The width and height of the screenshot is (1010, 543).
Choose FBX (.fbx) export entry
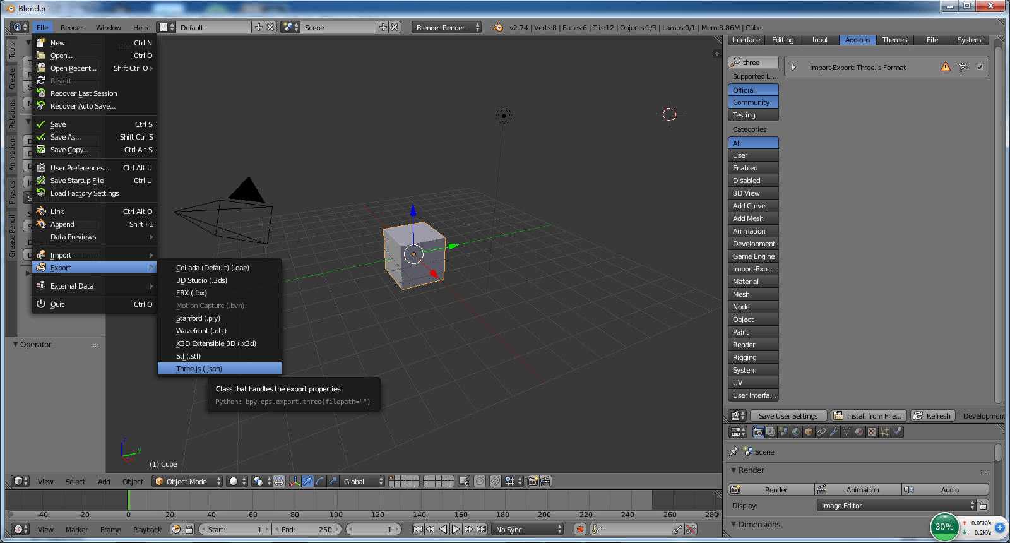[x=219, y=292]
